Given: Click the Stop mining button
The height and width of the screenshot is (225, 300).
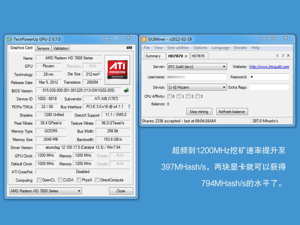Looking at the screenshot, I should click(x=199, y=112).
